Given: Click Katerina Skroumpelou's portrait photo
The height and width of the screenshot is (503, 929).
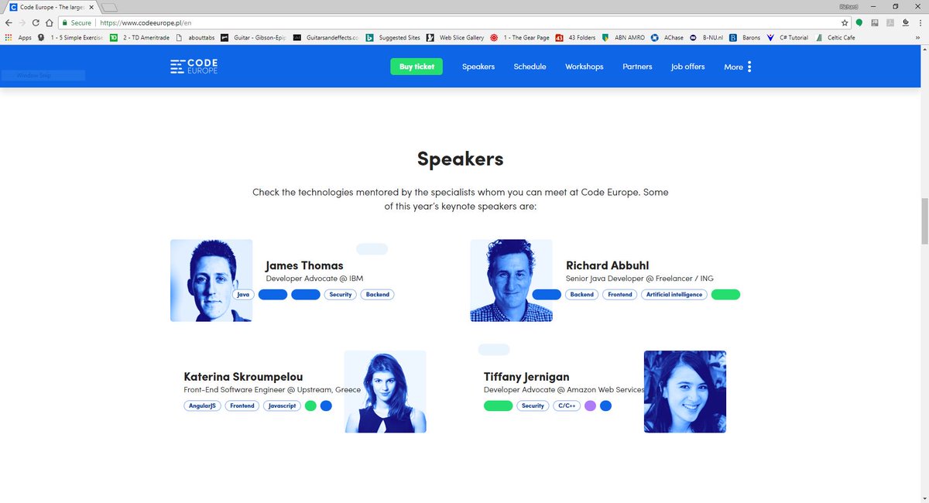Looking at the screenshot, I should tap(385, 392).
